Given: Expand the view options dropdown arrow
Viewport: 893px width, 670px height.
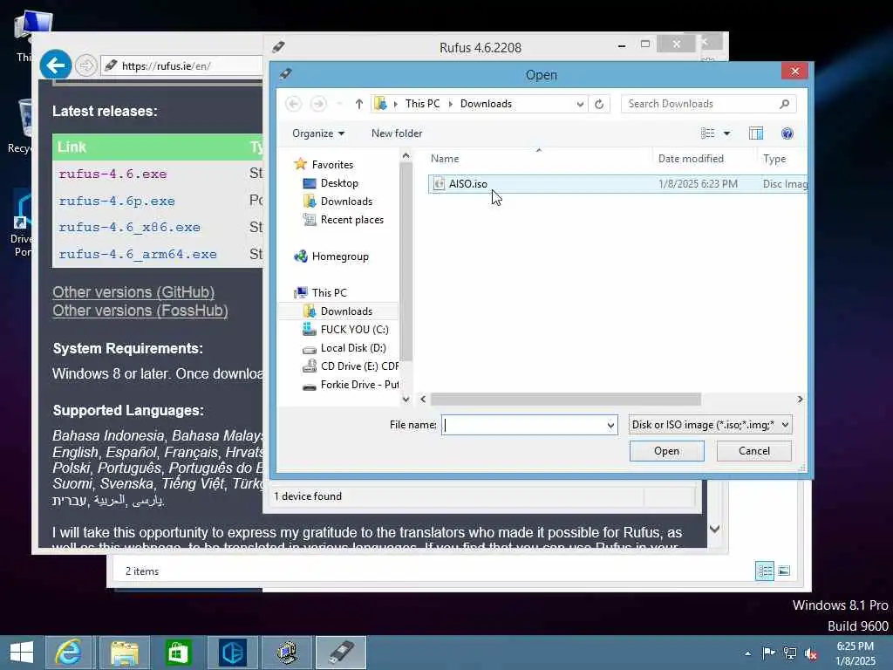Looking at the screenshot, I should pos(727,133).
